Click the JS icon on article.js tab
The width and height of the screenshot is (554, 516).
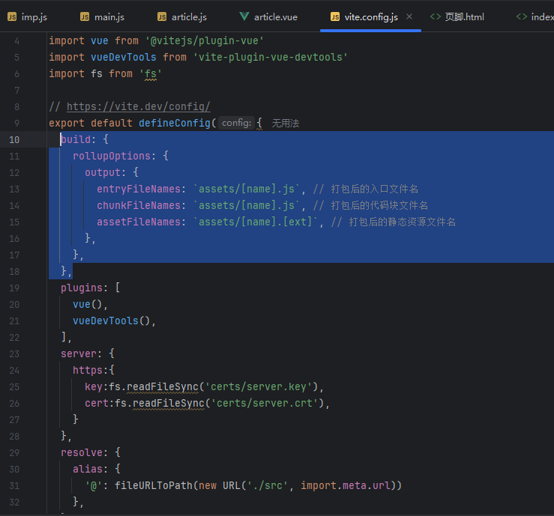point(162,17)
